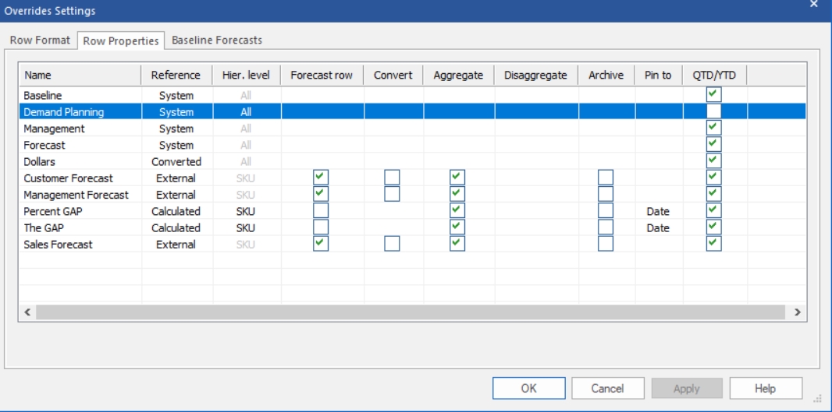Confirm settings with the OK button

528,388
